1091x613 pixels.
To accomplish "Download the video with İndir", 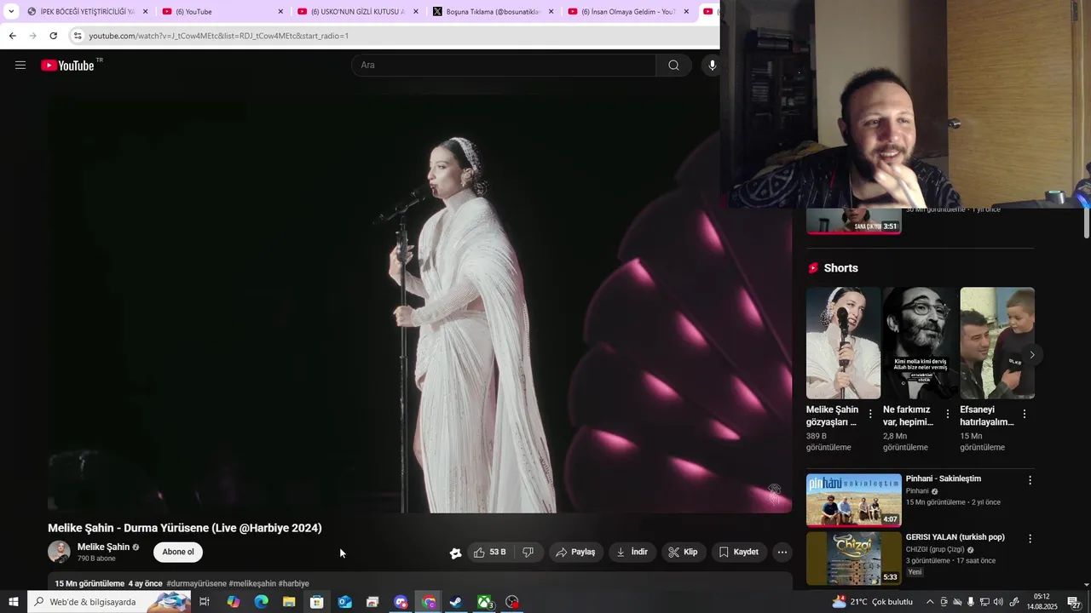I will (x=632, y=553).
